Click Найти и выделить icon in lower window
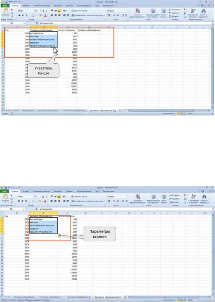The image size is (215, 302). (x=204, y=197)
